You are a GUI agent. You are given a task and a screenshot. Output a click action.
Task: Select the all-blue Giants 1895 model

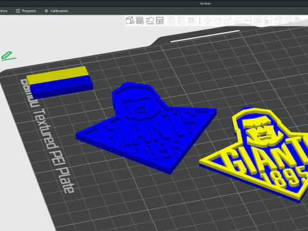click(x=146, y=128)
